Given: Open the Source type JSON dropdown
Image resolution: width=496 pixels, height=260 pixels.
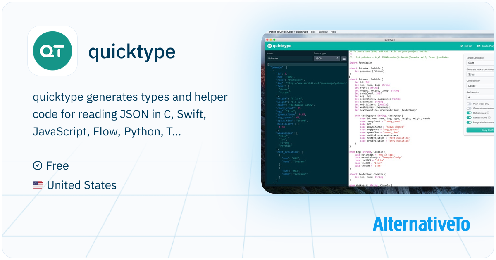Looking at the screenshot, I should [x=327, y=59].
